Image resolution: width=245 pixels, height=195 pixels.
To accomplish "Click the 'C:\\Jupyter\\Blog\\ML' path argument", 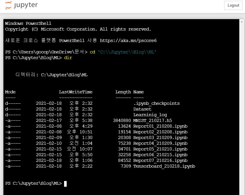I will (127, 52).
